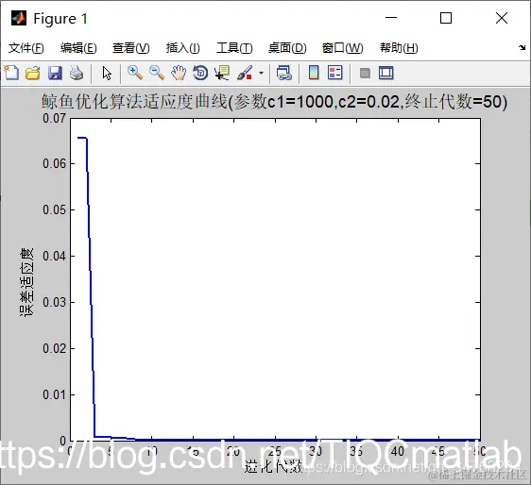This screenshot has height=485, width=531.
Task: Insert a legend using the toolbar icon
Action: (x=335, y=73)
